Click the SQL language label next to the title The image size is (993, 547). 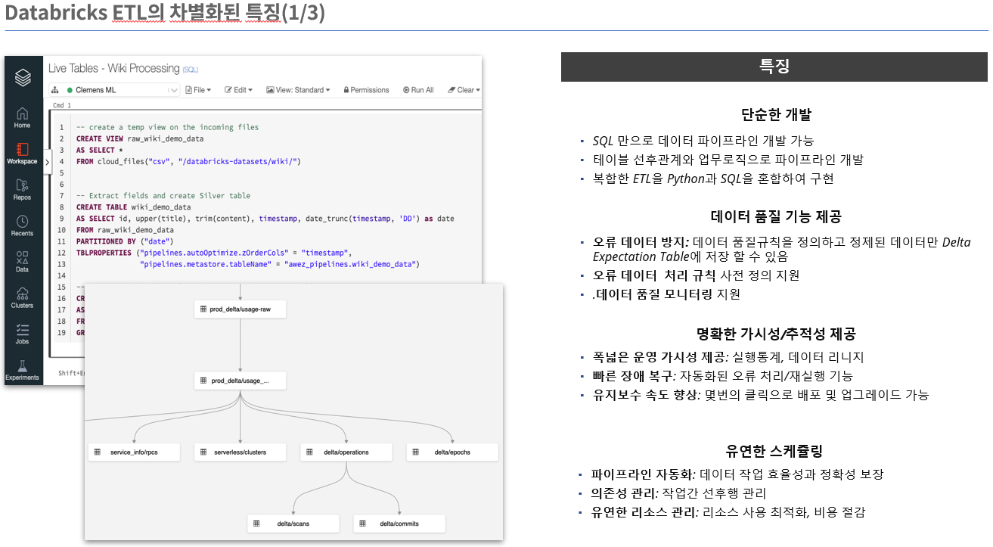tap(190, 70)
